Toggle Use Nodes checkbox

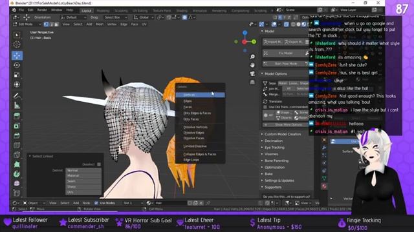[96, 203]
